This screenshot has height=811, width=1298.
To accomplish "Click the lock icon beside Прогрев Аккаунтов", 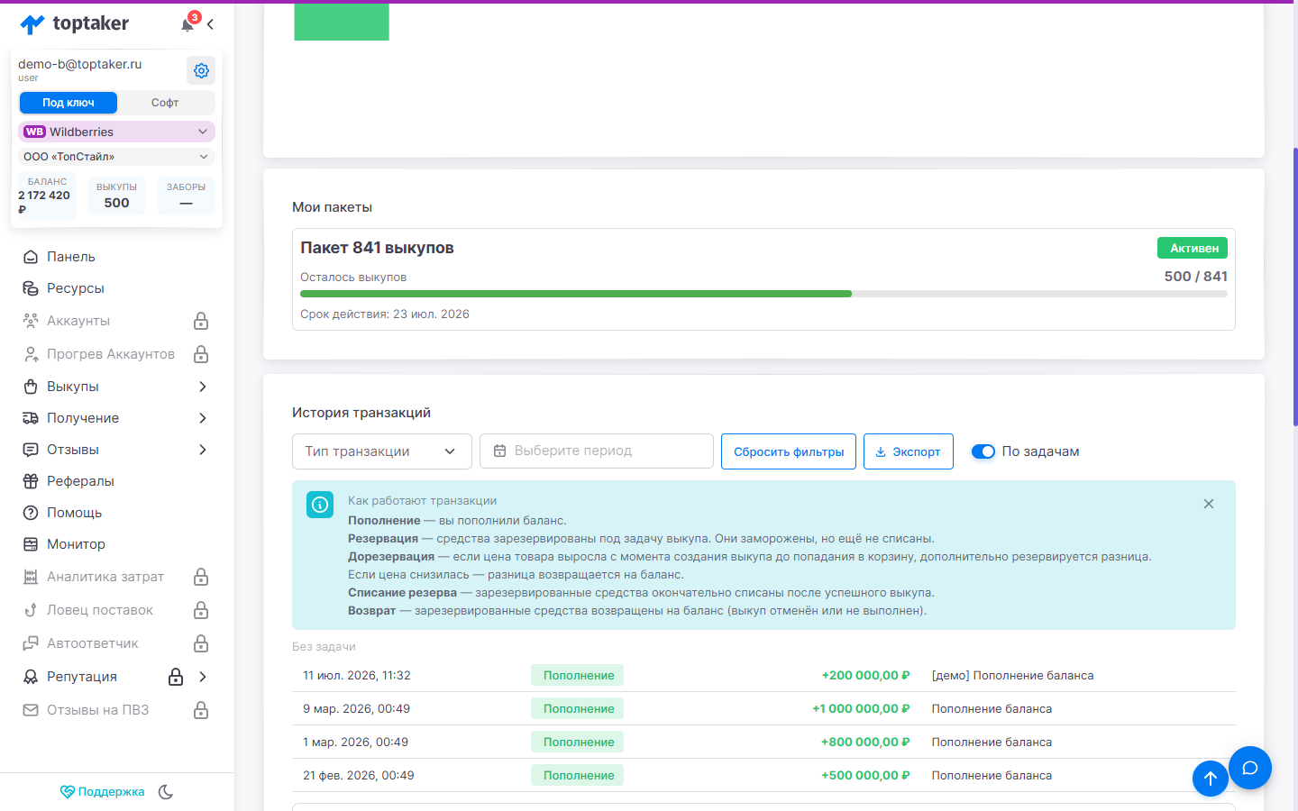I will [201, 354].
